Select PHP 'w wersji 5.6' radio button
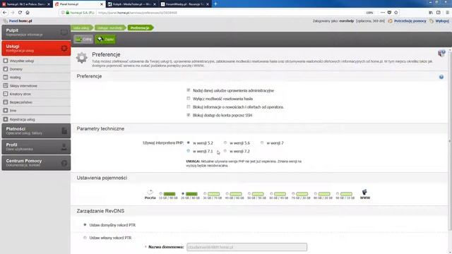Image resolution: width=452 pixels, height=254 pixels. point(225,143)
